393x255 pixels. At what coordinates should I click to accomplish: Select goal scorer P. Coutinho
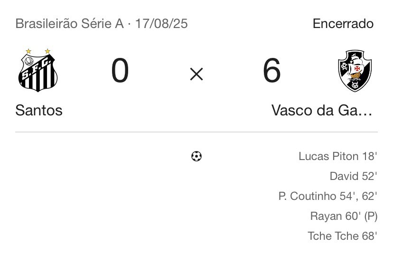(x=307, y=196)
